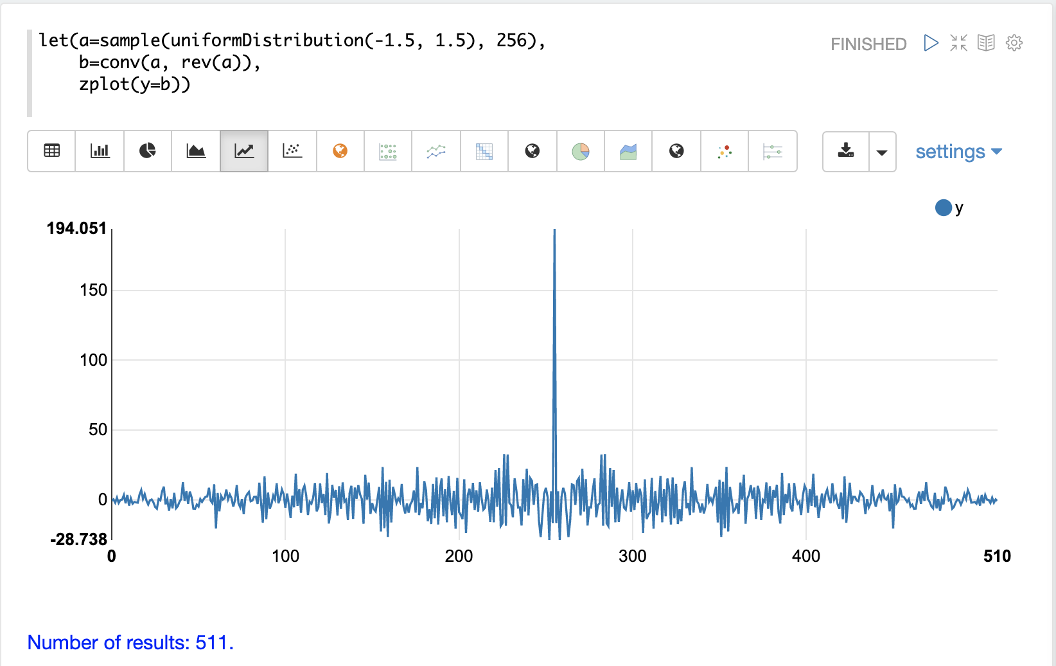Expand the settings dropdown below the legend
Image resolution: width=1056 pixels, height=666 pixels.
coord(958,151)
